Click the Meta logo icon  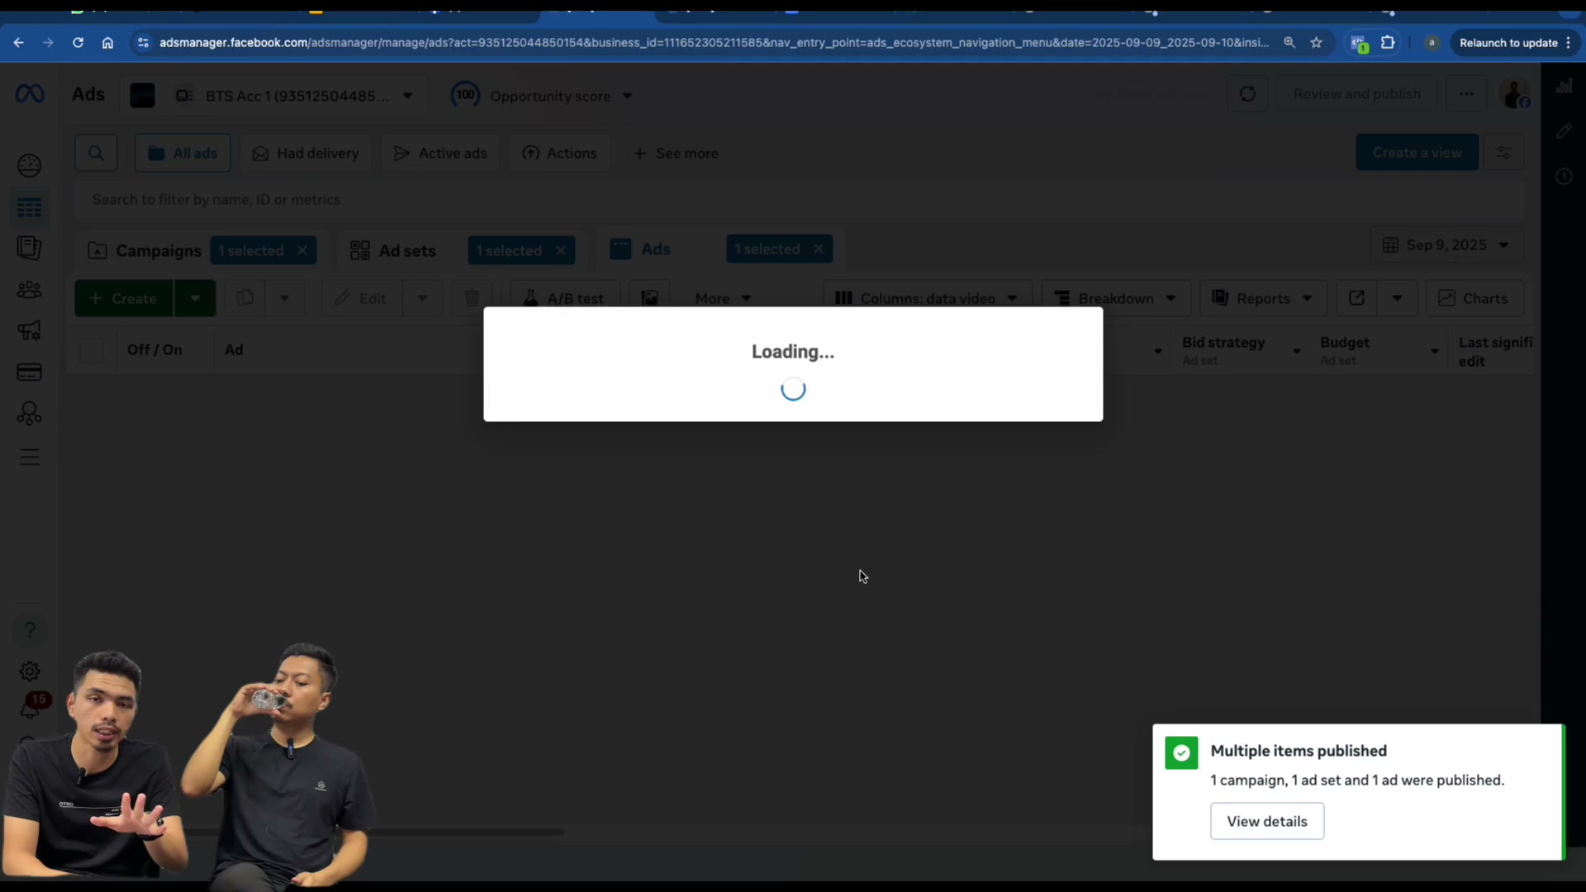[30, 94]
